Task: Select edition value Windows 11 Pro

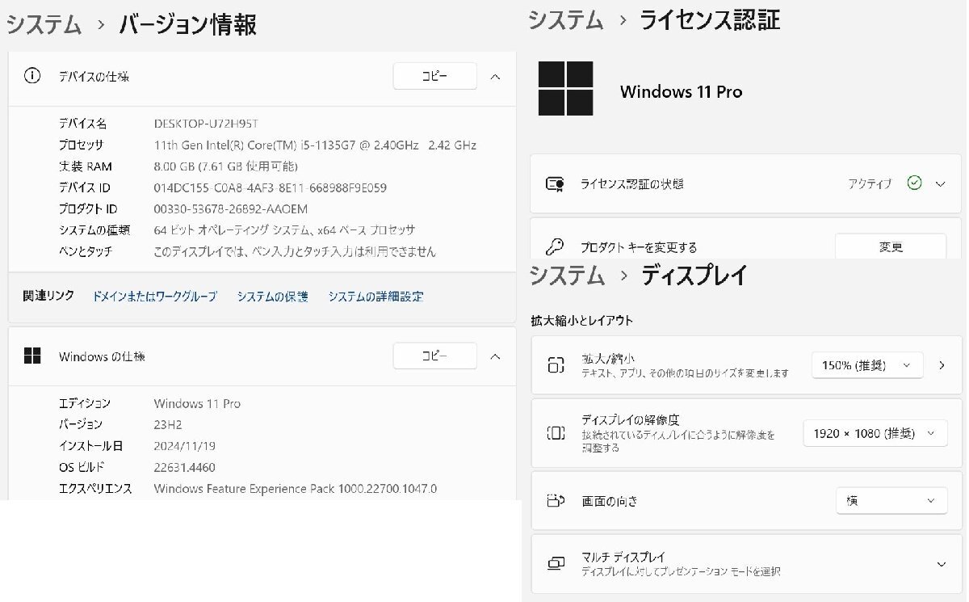Action: click(197, 403)
